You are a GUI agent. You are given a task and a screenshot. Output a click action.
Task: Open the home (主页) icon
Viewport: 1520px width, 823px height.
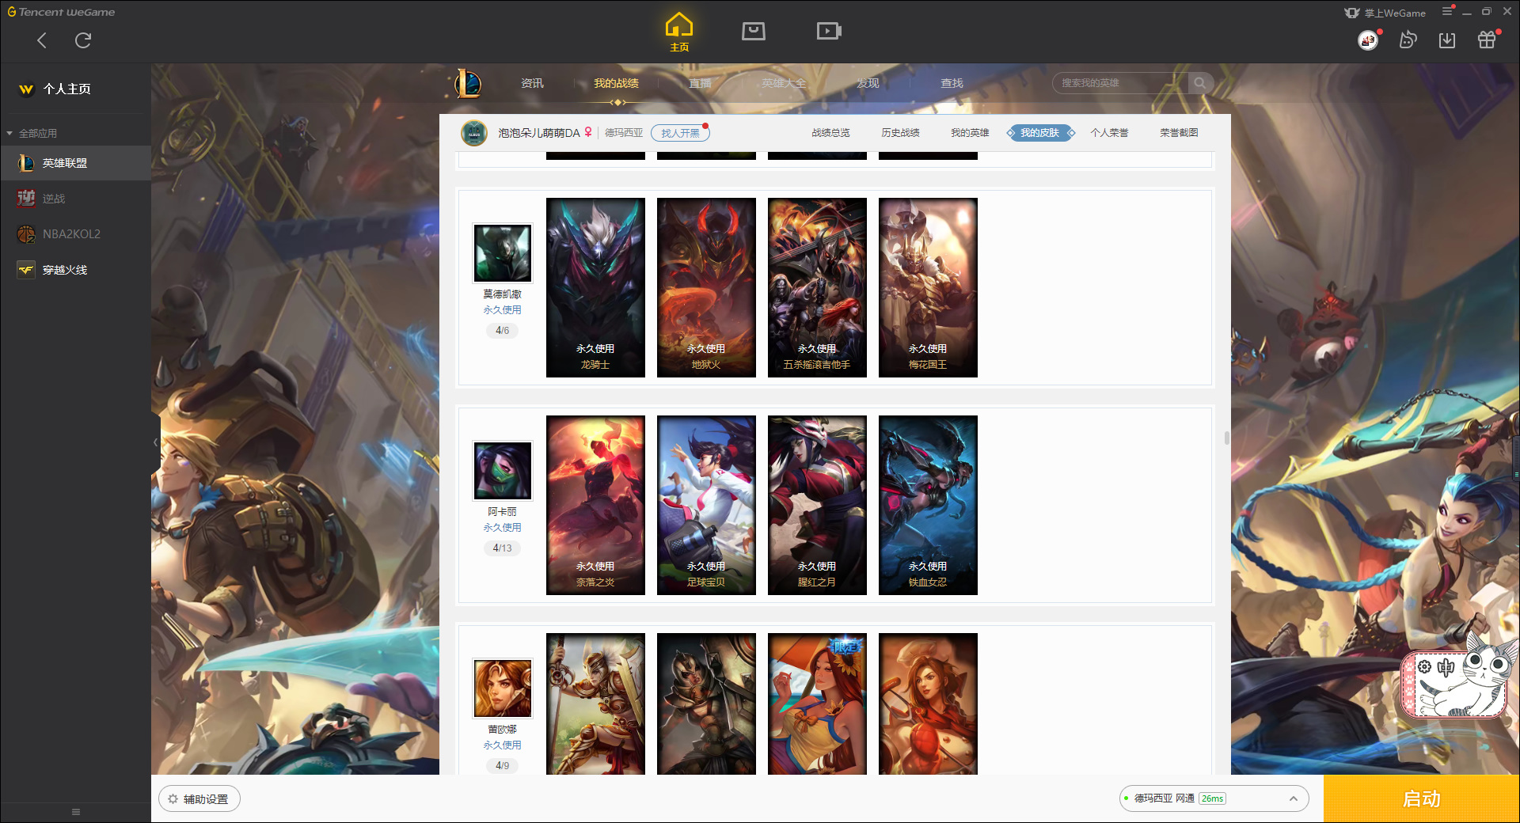[x=679, y=32]
